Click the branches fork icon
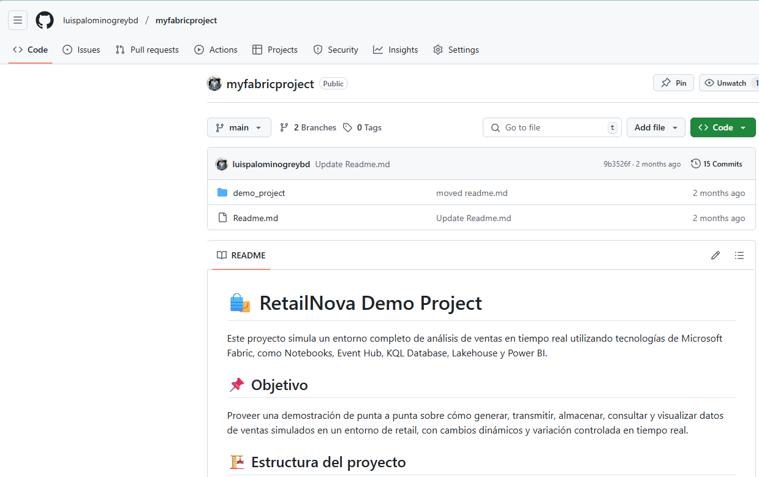Image resolution: width=759 pixels, height=477 pixels. [284, 127]
